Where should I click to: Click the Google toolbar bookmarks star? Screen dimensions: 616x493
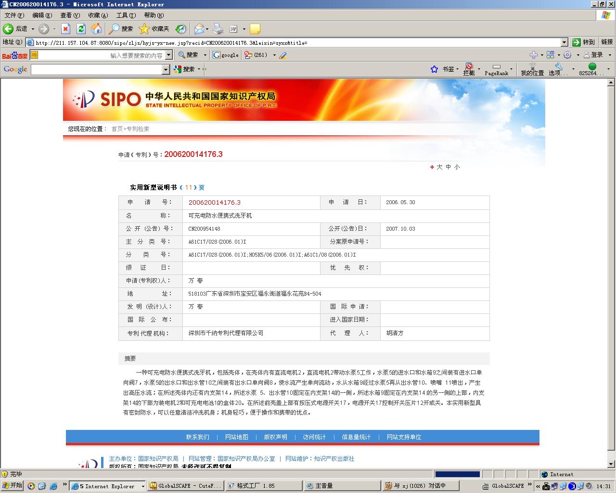click(x=434, y=69)
